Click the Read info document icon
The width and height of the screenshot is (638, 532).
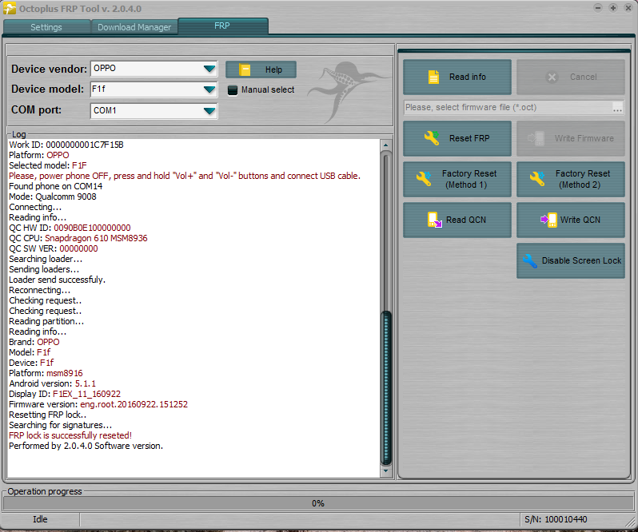click(434, 77)
